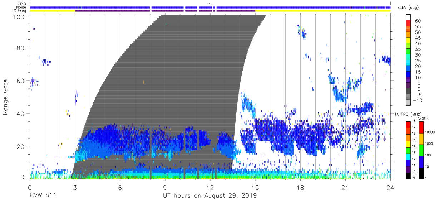Click the 'Range Gate' y-axis title
This screenshot has width=439, height=203.
point(5,96)
